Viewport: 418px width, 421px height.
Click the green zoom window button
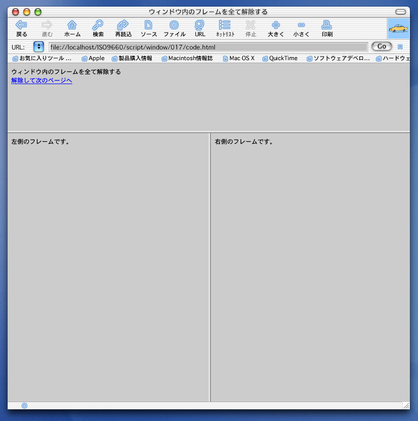(x=38, y=12)
